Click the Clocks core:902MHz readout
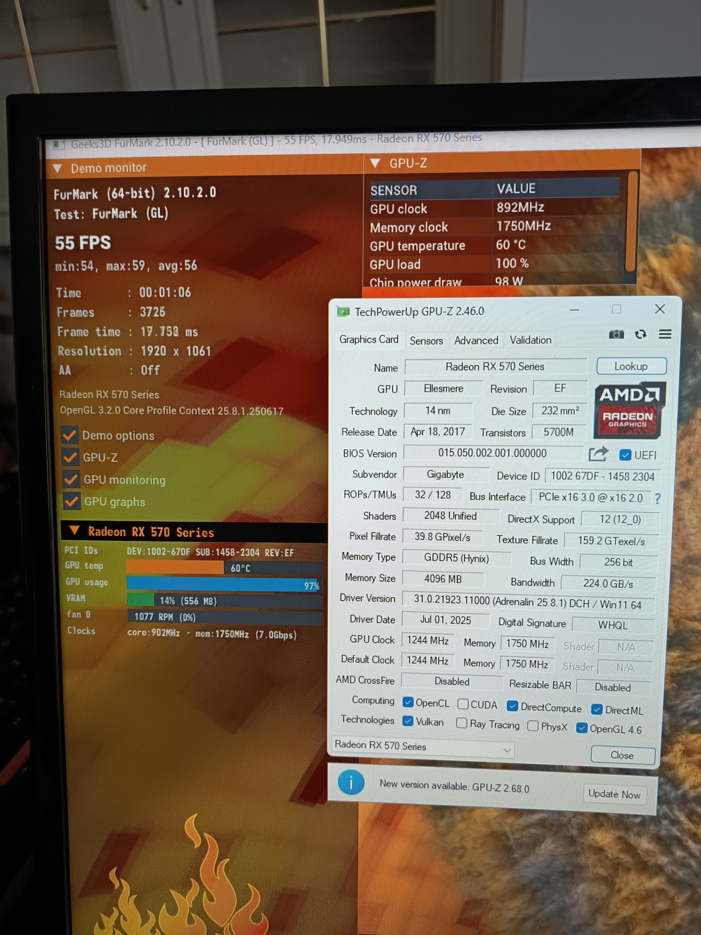The image size is (701, 935). [x=212, y=634]
